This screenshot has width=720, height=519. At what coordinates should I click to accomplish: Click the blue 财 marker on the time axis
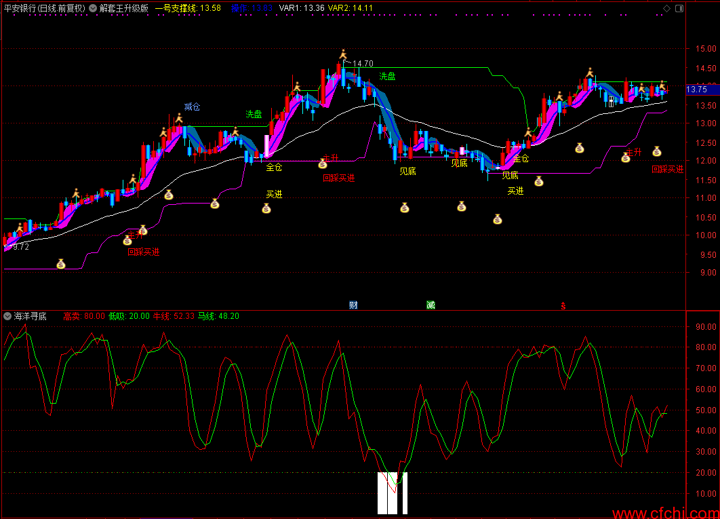click(353, 305)
